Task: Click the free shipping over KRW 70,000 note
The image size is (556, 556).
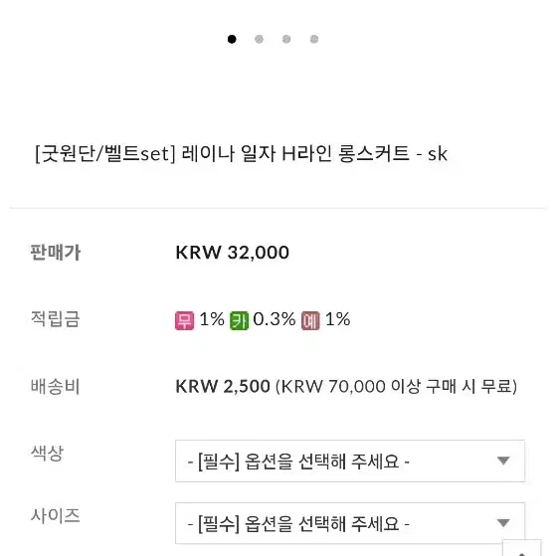Action: click(397, 386)
